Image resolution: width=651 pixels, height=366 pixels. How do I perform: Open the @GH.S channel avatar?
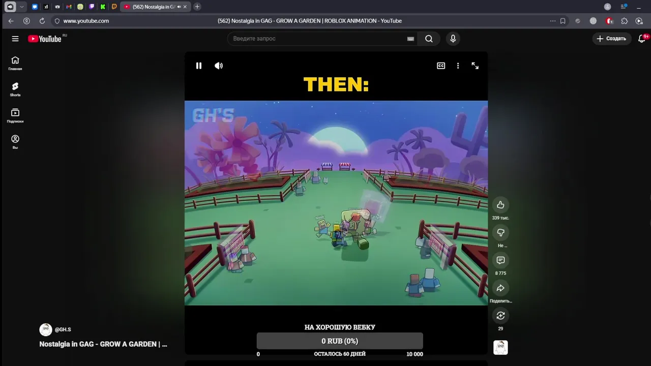click(46, 329)
